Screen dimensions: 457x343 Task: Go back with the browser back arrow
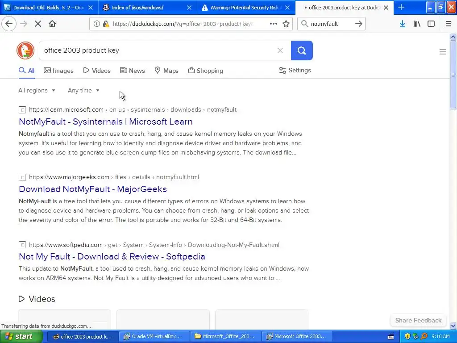[9, 24]
